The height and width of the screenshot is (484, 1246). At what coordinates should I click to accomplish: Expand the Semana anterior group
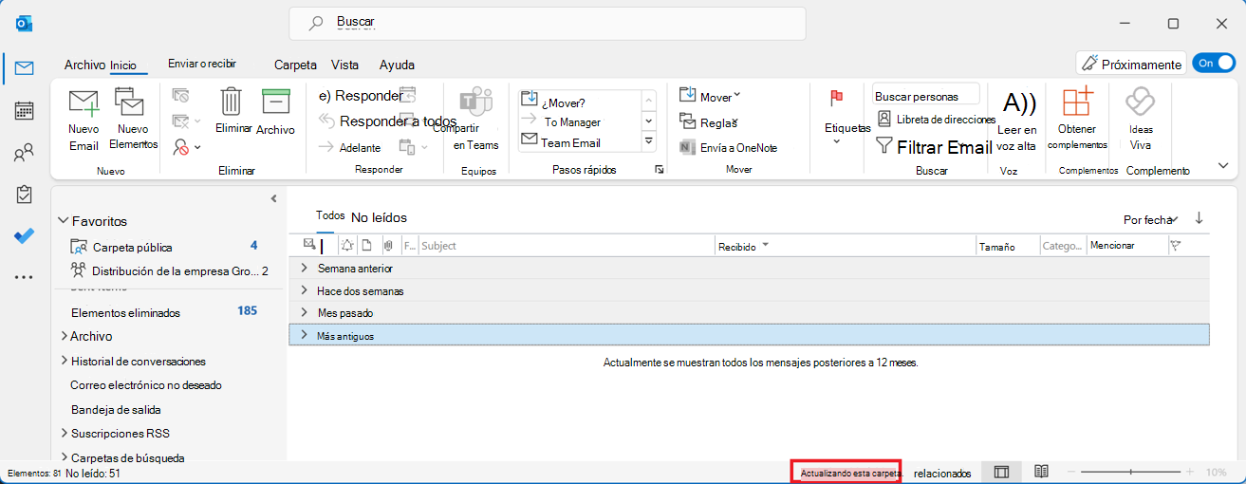coord(305,269)
